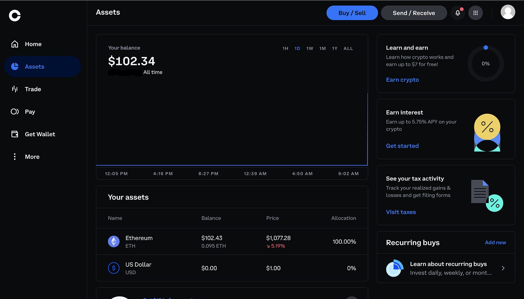Click the Your assets heading

[128, 197]
